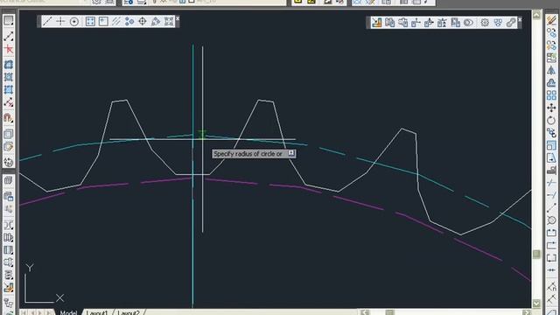
Task: Choose the cross construction line tool
Action: (60, 21)
